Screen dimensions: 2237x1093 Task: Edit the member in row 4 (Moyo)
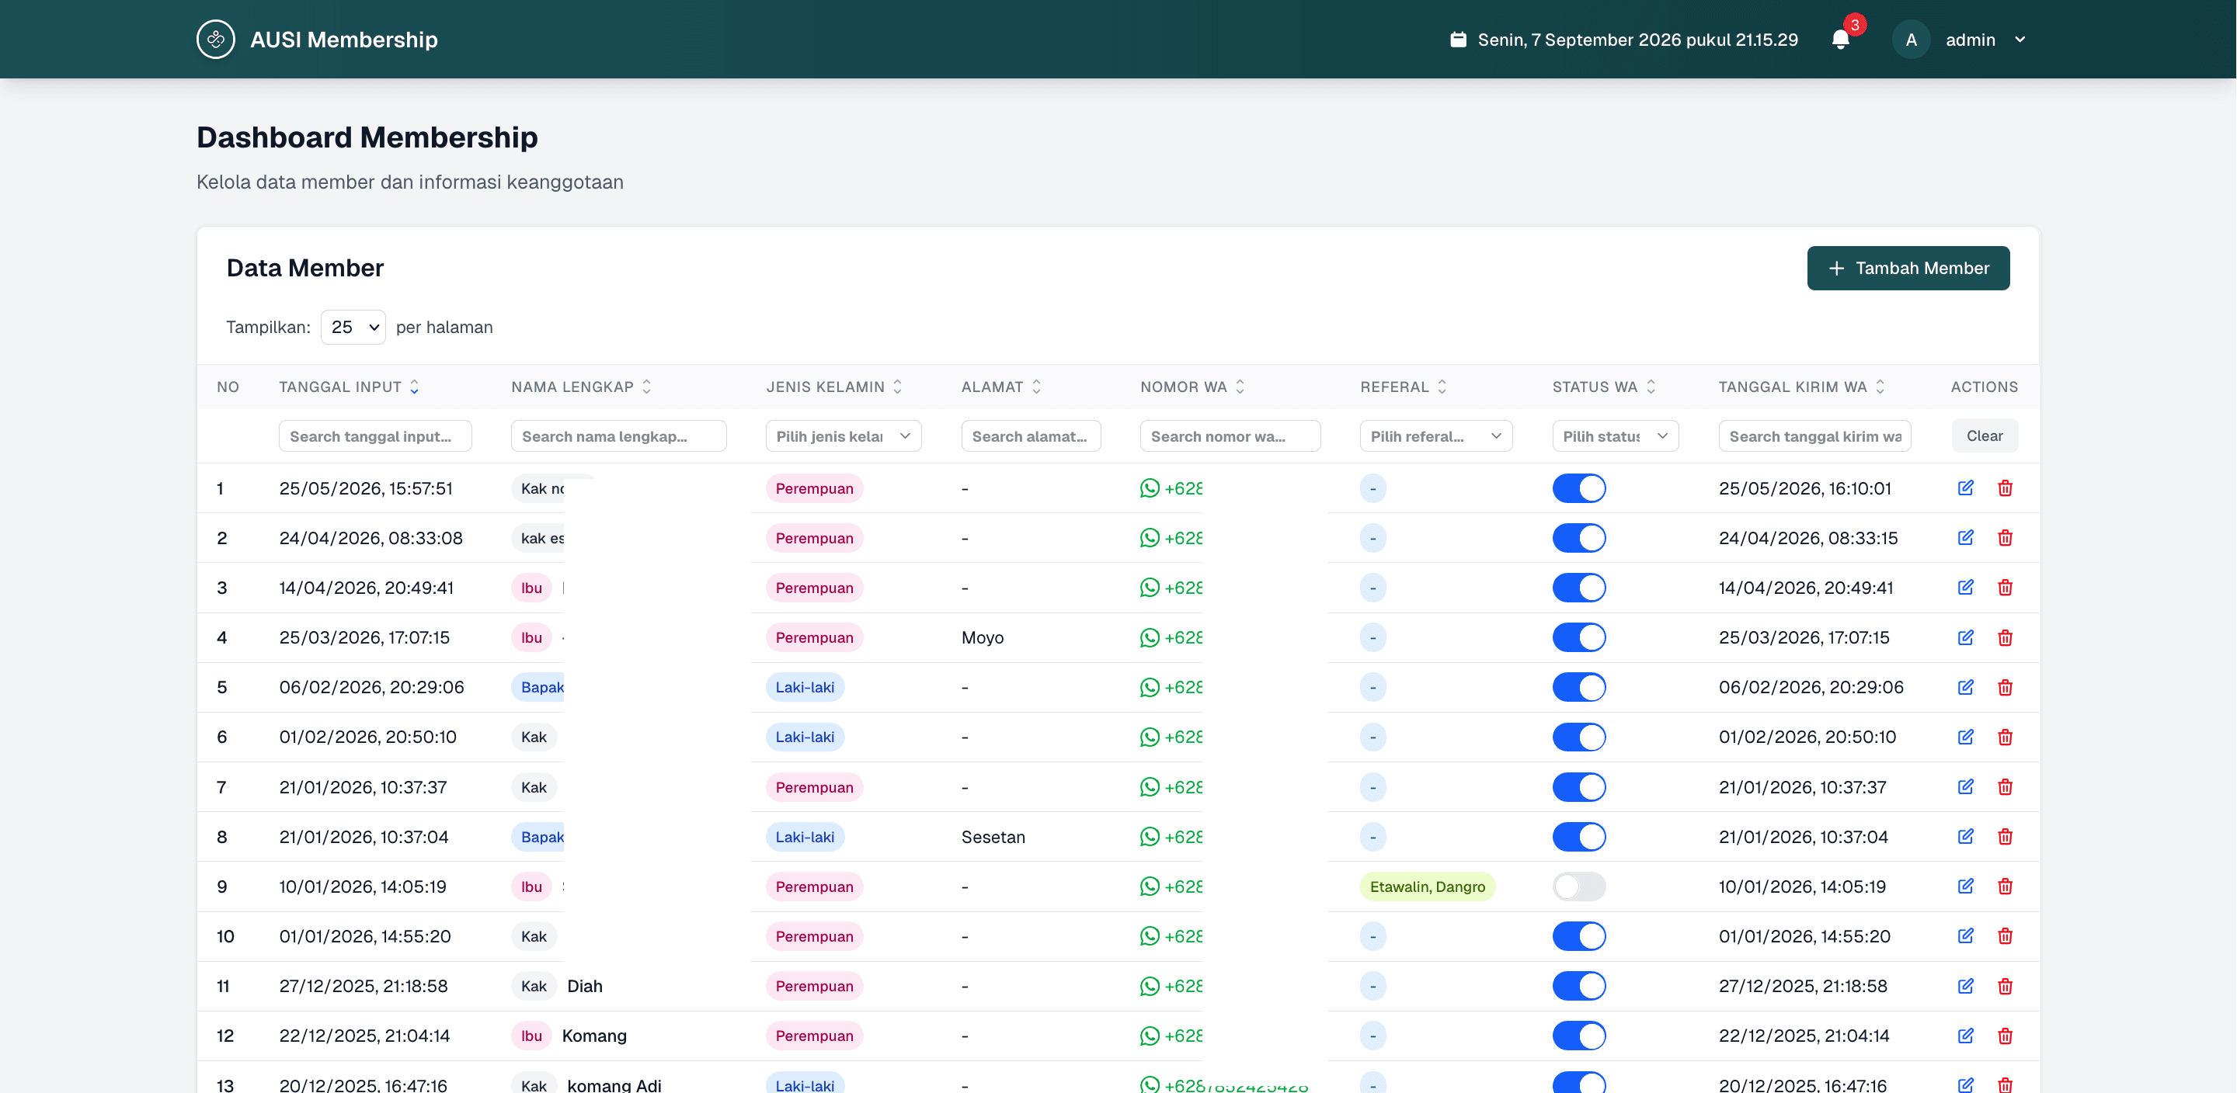click(1965, 637)
